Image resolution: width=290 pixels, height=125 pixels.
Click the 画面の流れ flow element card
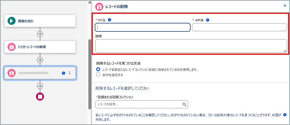40,21
